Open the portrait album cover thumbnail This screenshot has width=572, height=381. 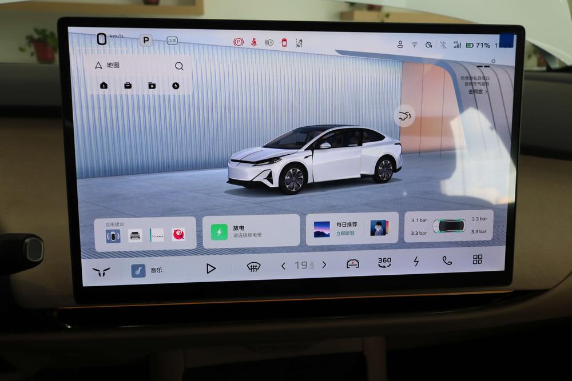tap(379, 228)
